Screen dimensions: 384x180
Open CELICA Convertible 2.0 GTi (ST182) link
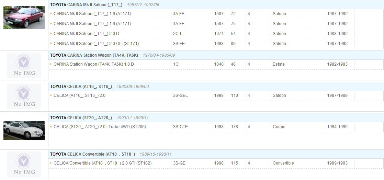(102, 163)
